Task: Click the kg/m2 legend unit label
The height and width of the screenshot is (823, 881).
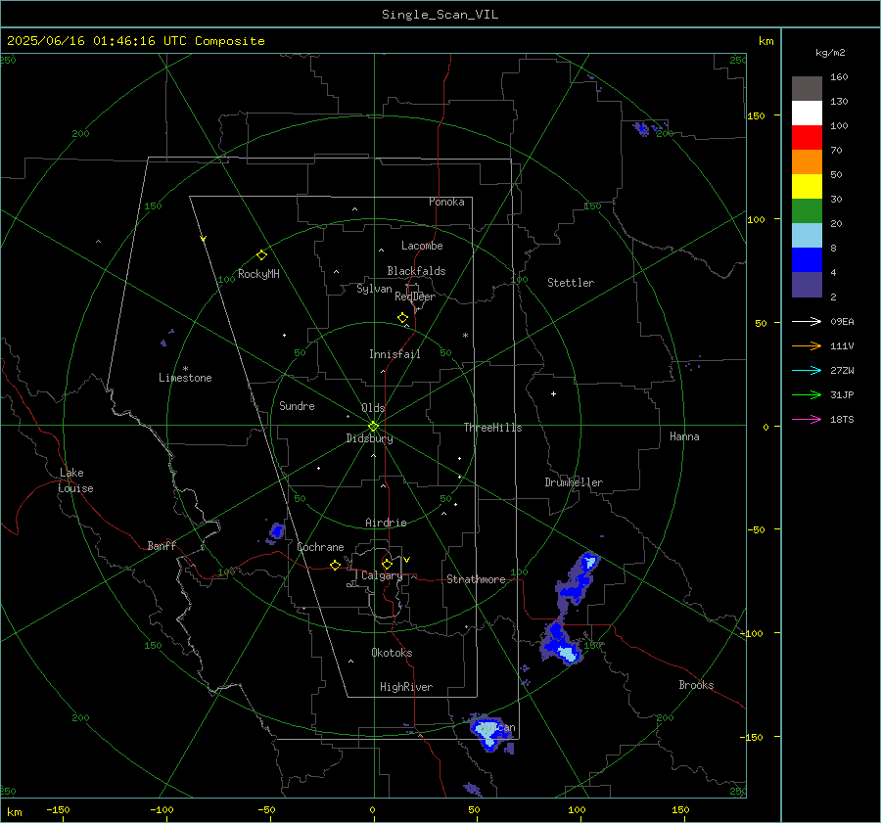Action: [830, 53]
